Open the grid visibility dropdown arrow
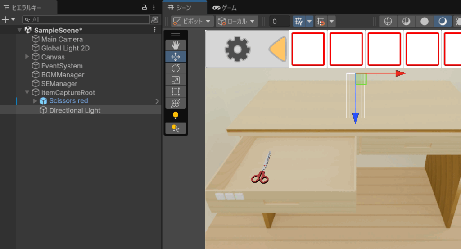 point(309,22)
